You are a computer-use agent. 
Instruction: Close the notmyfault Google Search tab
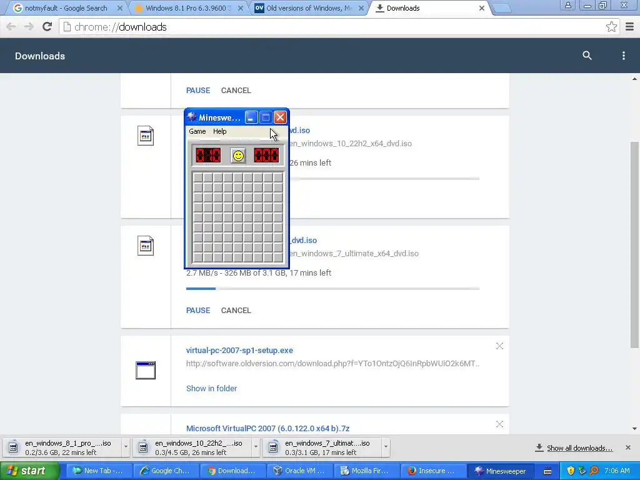click(119, 8)
